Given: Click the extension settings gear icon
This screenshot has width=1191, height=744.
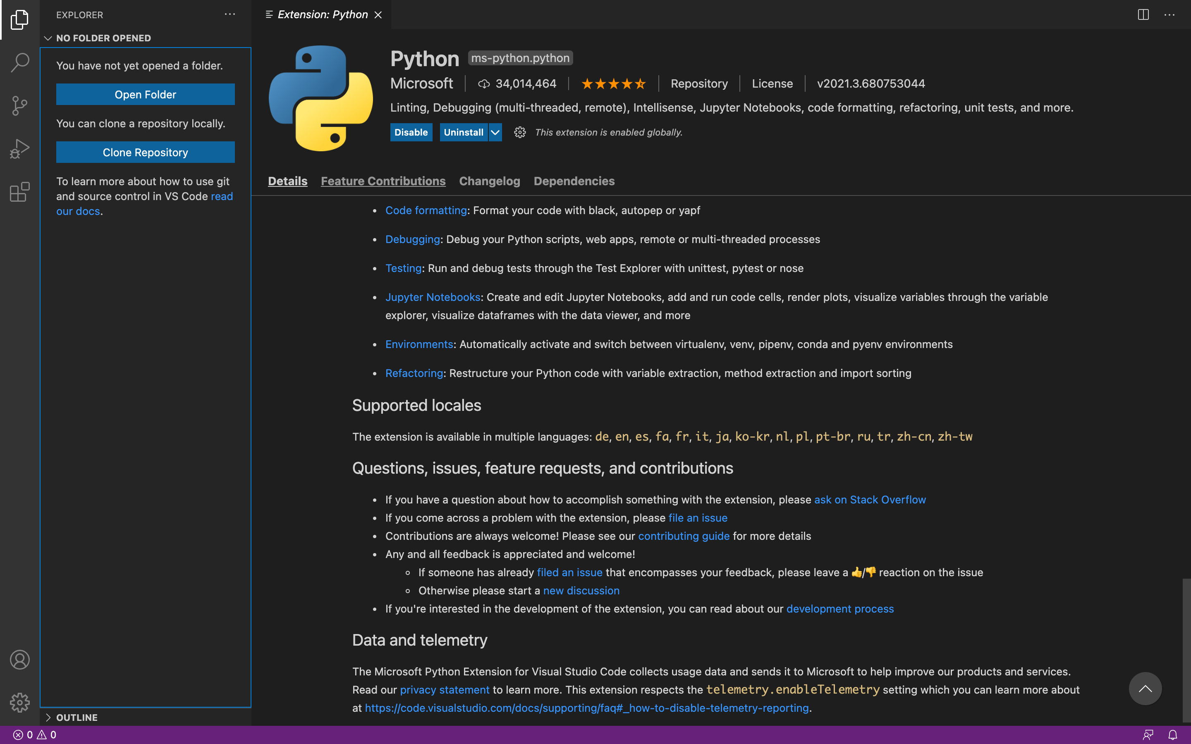Looking at the screenshot, I should [520, 132].
